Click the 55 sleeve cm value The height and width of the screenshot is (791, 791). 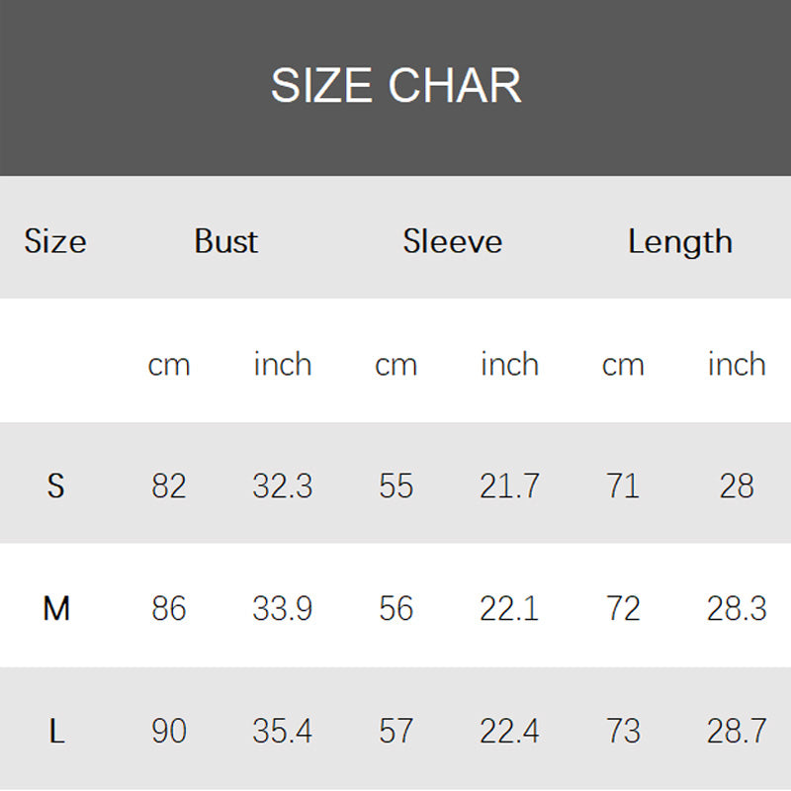(395, 485)
